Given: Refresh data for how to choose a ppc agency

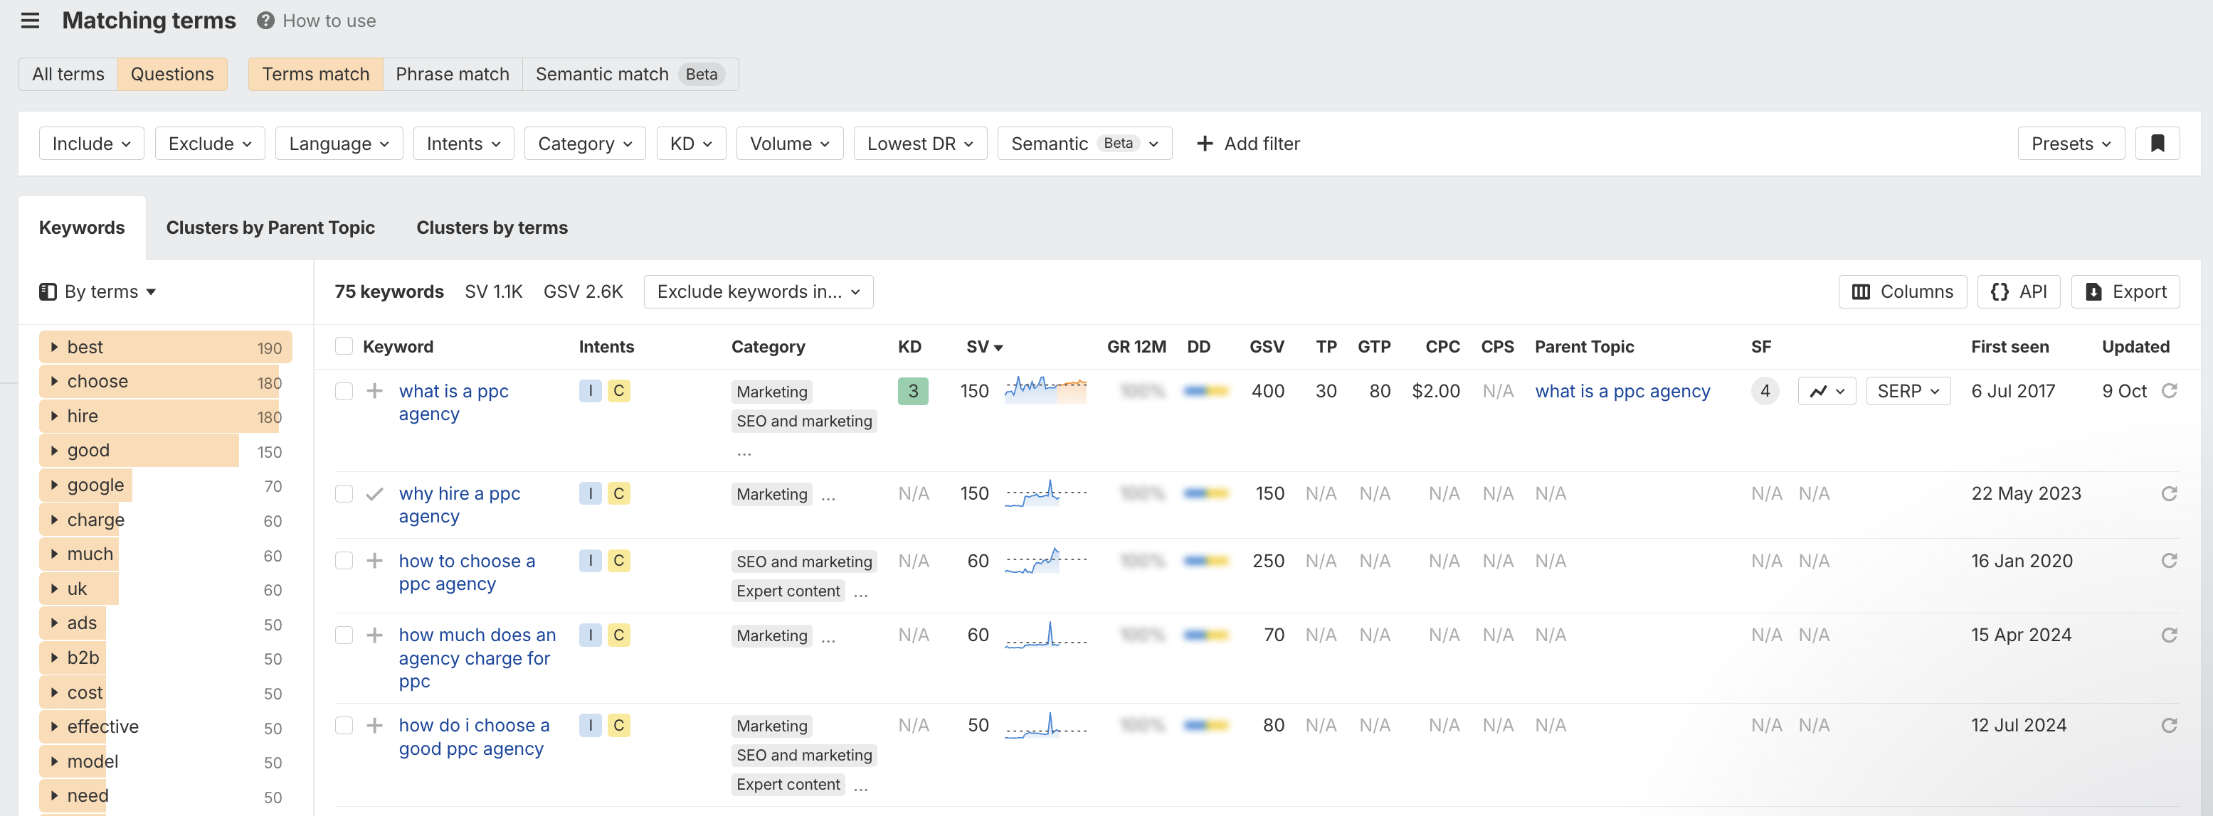Looking at the screenshot, I should (x=2169, y=561).
